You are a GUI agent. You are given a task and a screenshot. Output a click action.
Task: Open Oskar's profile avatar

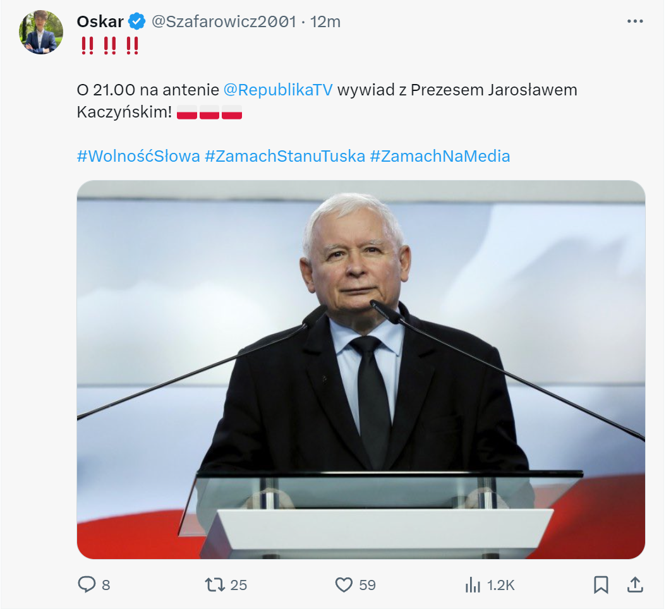[x=41, y=32]
